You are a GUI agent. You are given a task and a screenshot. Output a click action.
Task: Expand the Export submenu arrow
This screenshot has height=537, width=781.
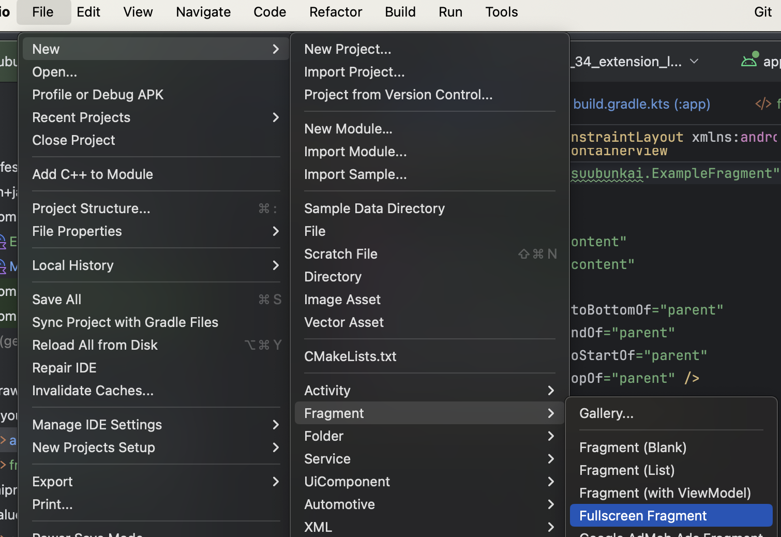[x=276, y=482]
